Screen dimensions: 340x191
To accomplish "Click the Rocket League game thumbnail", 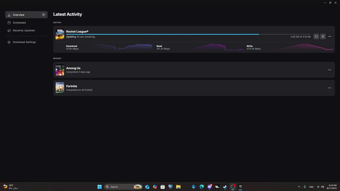I will click(x=60, y=34).
